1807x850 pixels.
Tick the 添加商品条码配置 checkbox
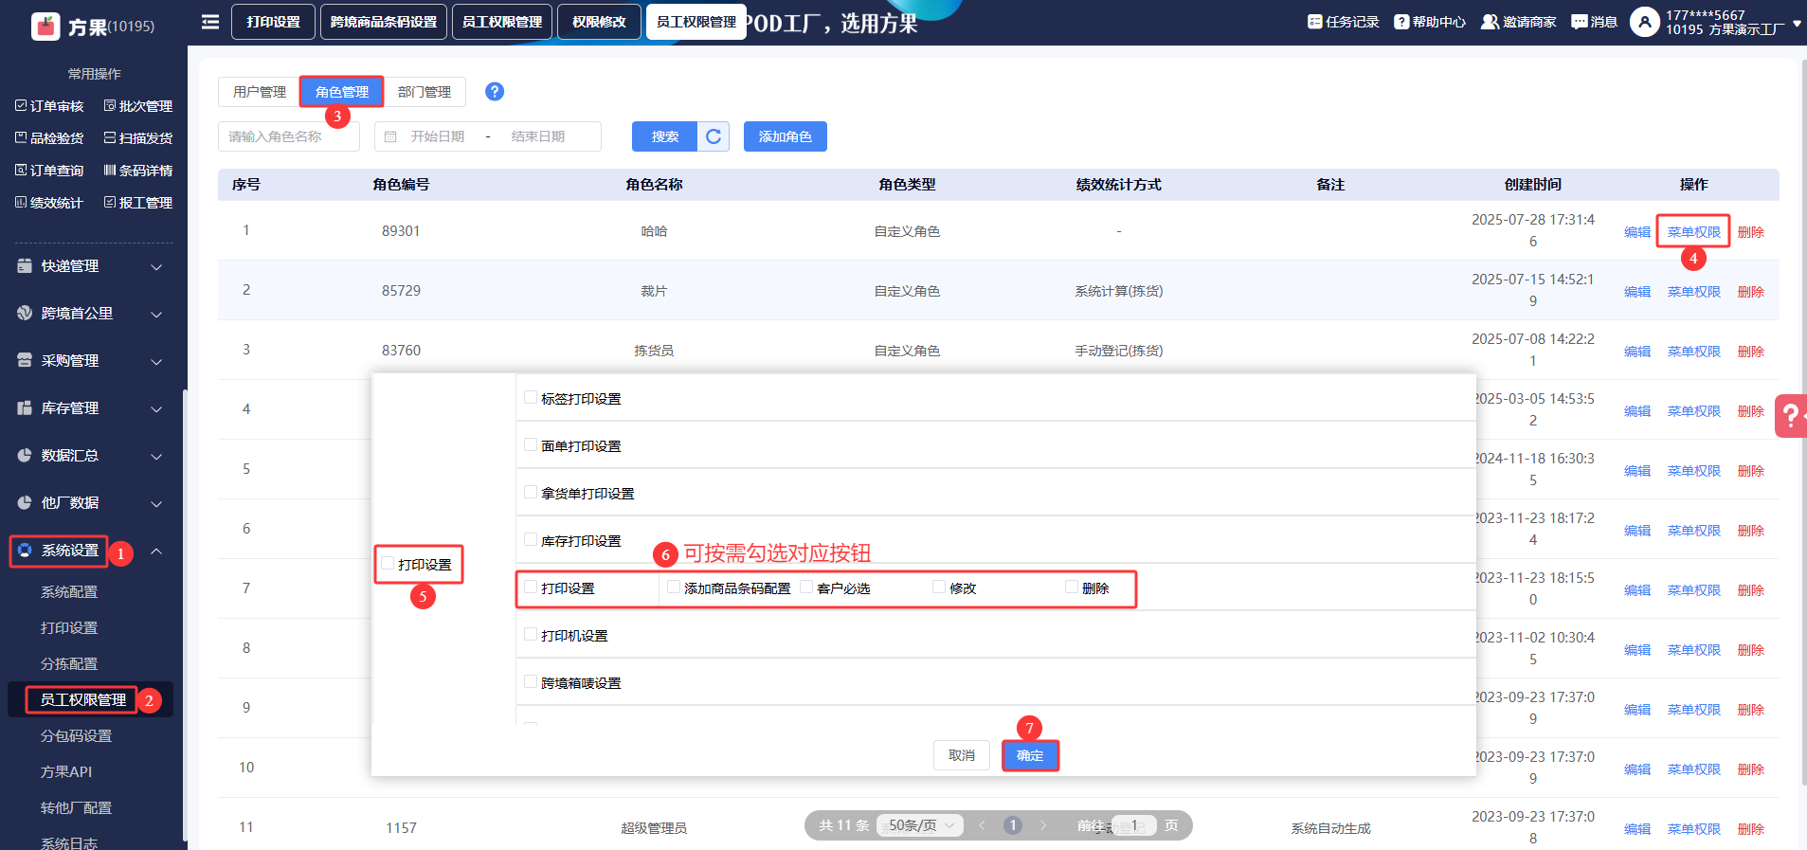coord(674,588)
